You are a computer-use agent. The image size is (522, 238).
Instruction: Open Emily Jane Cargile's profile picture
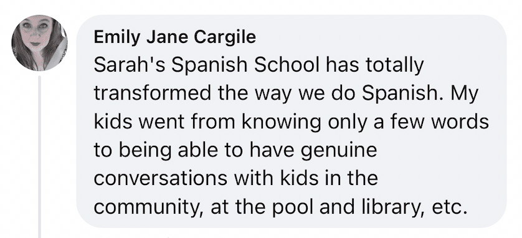pyautogui.click(x=39, y=43)
